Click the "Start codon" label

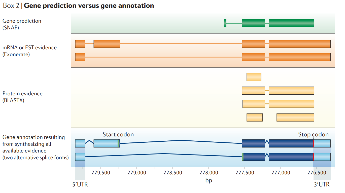118,134
